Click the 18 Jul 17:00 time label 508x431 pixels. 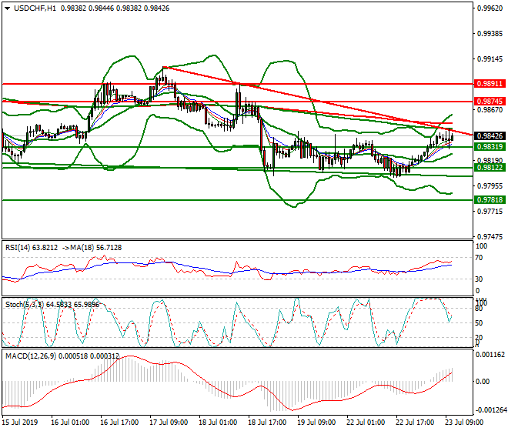[x=267, y=423]
